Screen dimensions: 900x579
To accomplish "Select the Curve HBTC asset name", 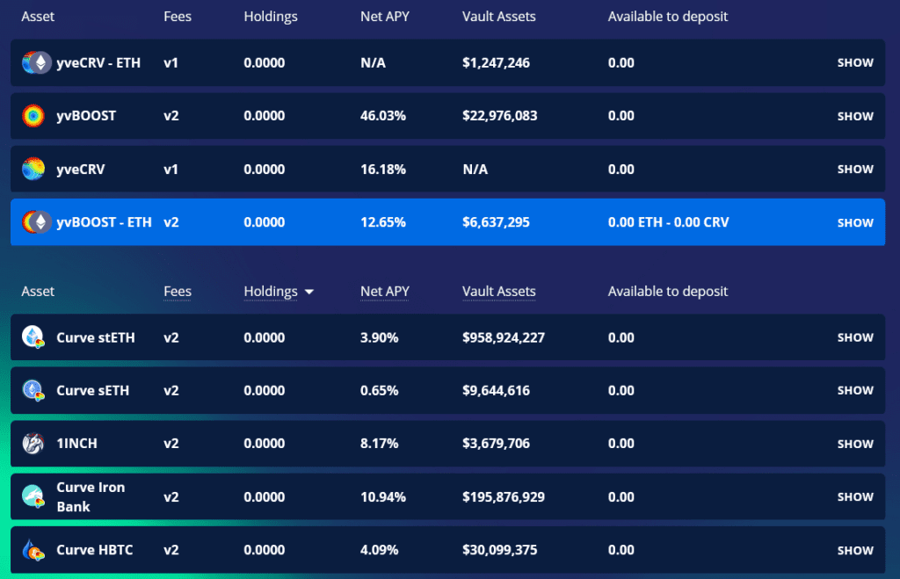I will pos(94,550).
